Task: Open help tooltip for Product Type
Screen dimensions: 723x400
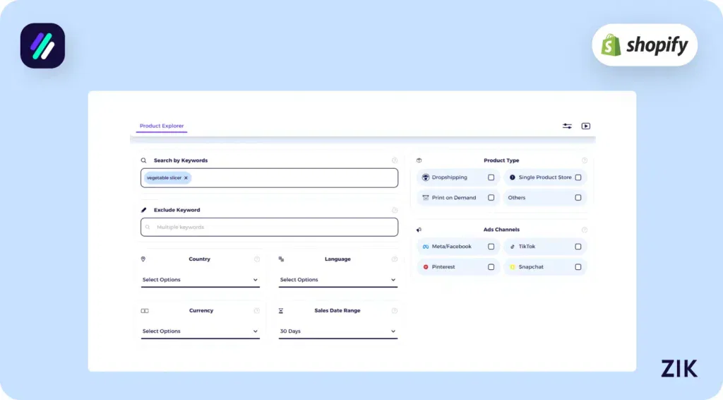Action: coord(584,160)
